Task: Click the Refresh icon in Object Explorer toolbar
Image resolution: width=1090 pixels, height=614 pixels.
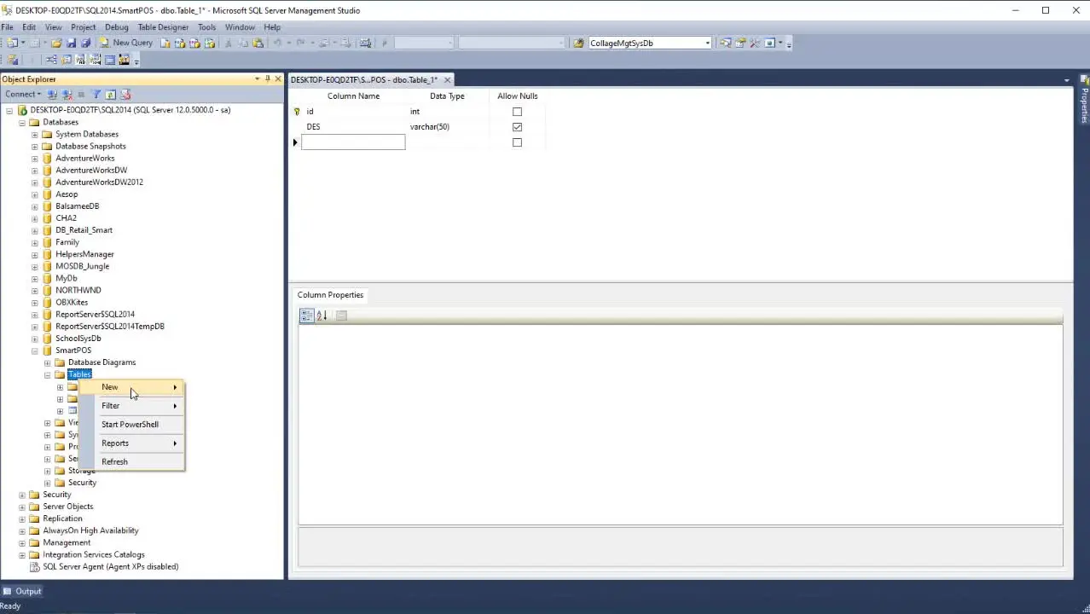Action: (x=111, y=95)
